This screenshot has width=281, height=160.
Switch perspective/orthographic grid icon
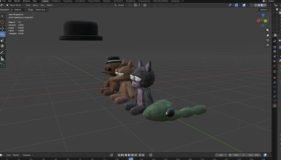[268, 45]
